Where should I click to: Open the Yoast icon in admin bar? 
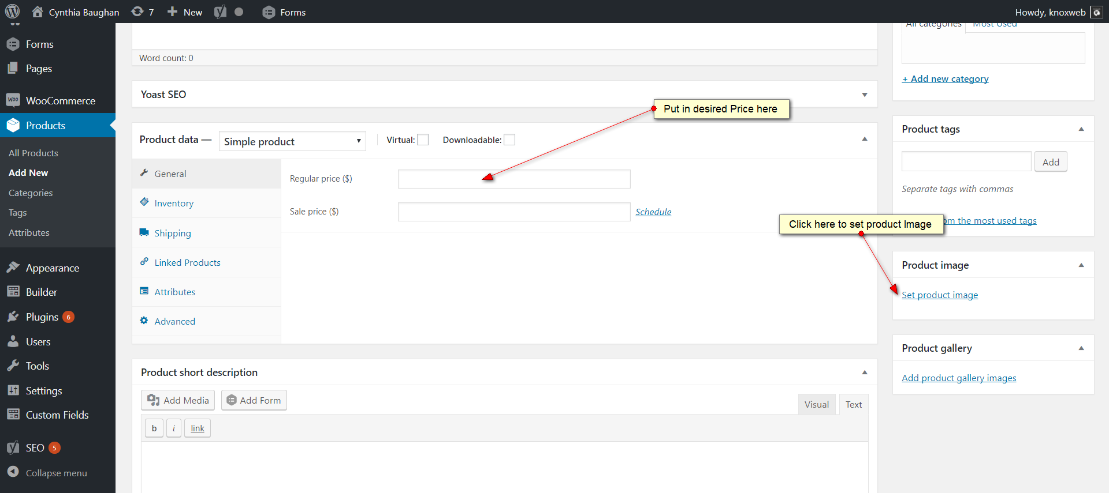(220, 12)
